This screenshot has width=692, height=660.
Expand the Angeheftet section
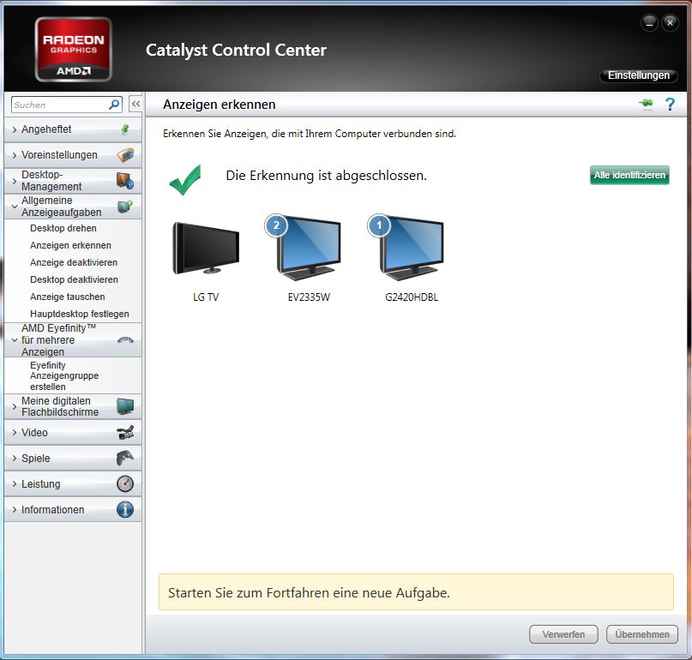pyautogui.click(x=15, y=129)
